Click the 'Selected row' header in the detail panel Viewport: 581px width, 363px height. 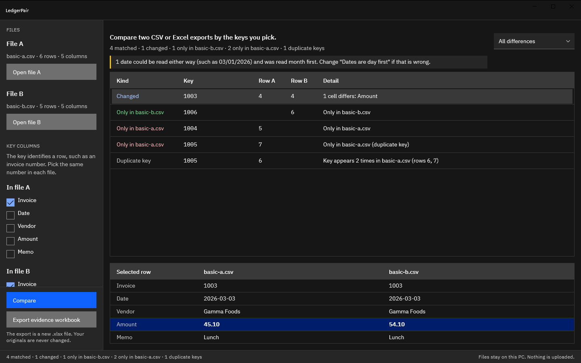point(134,272)
